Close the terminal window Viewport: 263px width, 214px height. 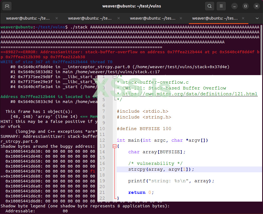[x=256, y=6]
